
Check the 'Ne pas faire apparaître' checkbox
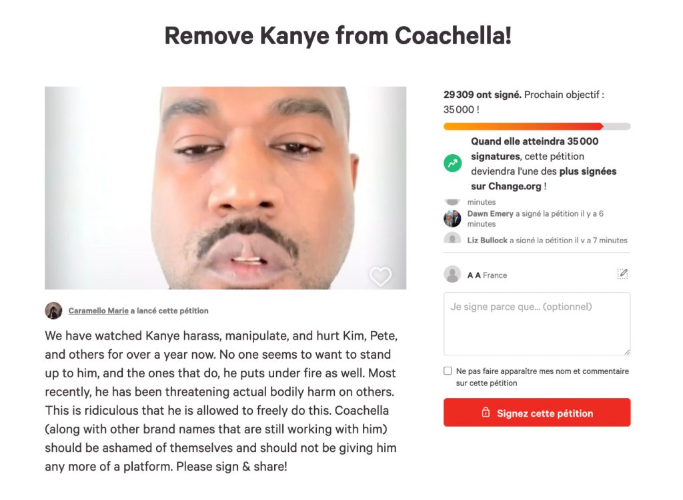pyautogui.click(x=448, y=371)
